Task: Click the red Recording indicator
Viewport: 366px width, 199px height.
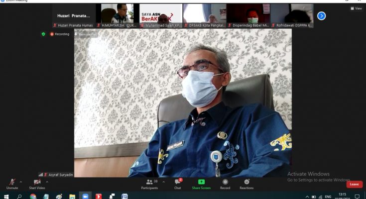Action: click(x=60, y=34)
